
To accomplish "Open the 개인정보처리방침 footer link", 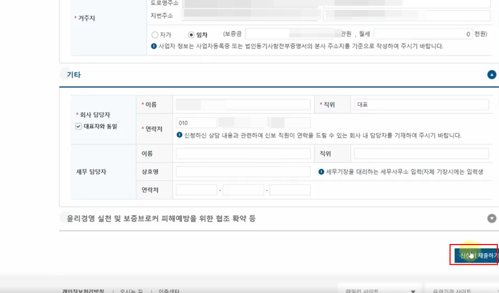I will pos(83,291).
